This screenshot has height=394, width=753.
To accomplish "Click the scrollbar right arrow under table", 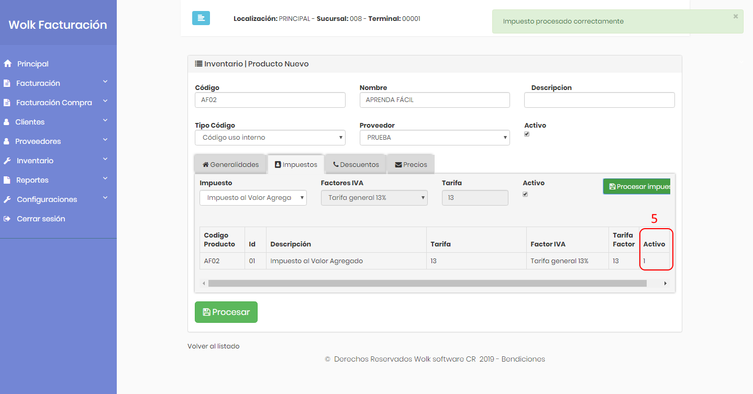I will tap(666, 283).
